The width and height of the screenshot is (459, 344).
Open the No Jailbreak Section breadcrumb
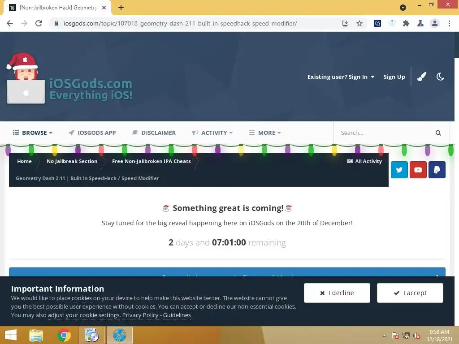72,161
